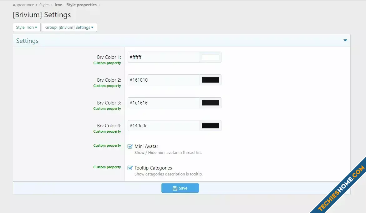Click the Brv Color 1 label
This screenshot has width=366, height=213.
[109, 57]
